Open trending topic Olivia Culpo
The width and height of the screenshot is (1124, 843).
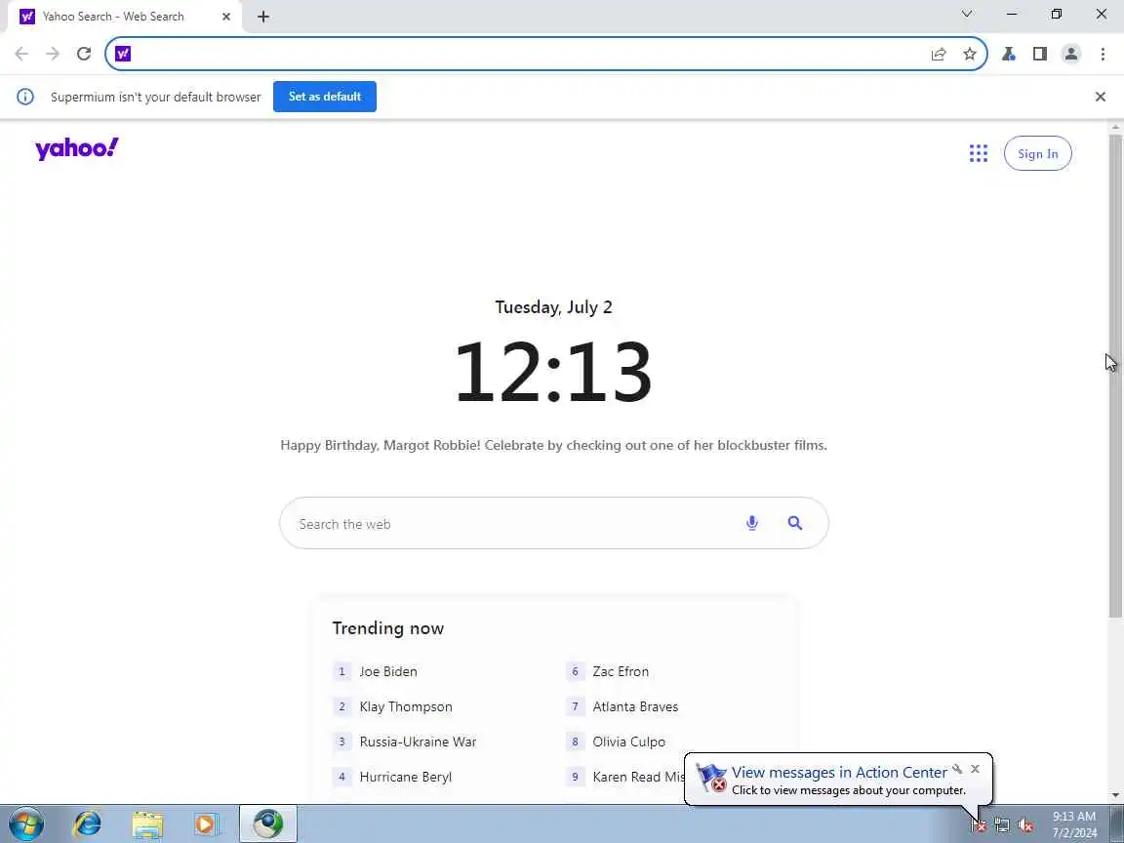[628, 742]
